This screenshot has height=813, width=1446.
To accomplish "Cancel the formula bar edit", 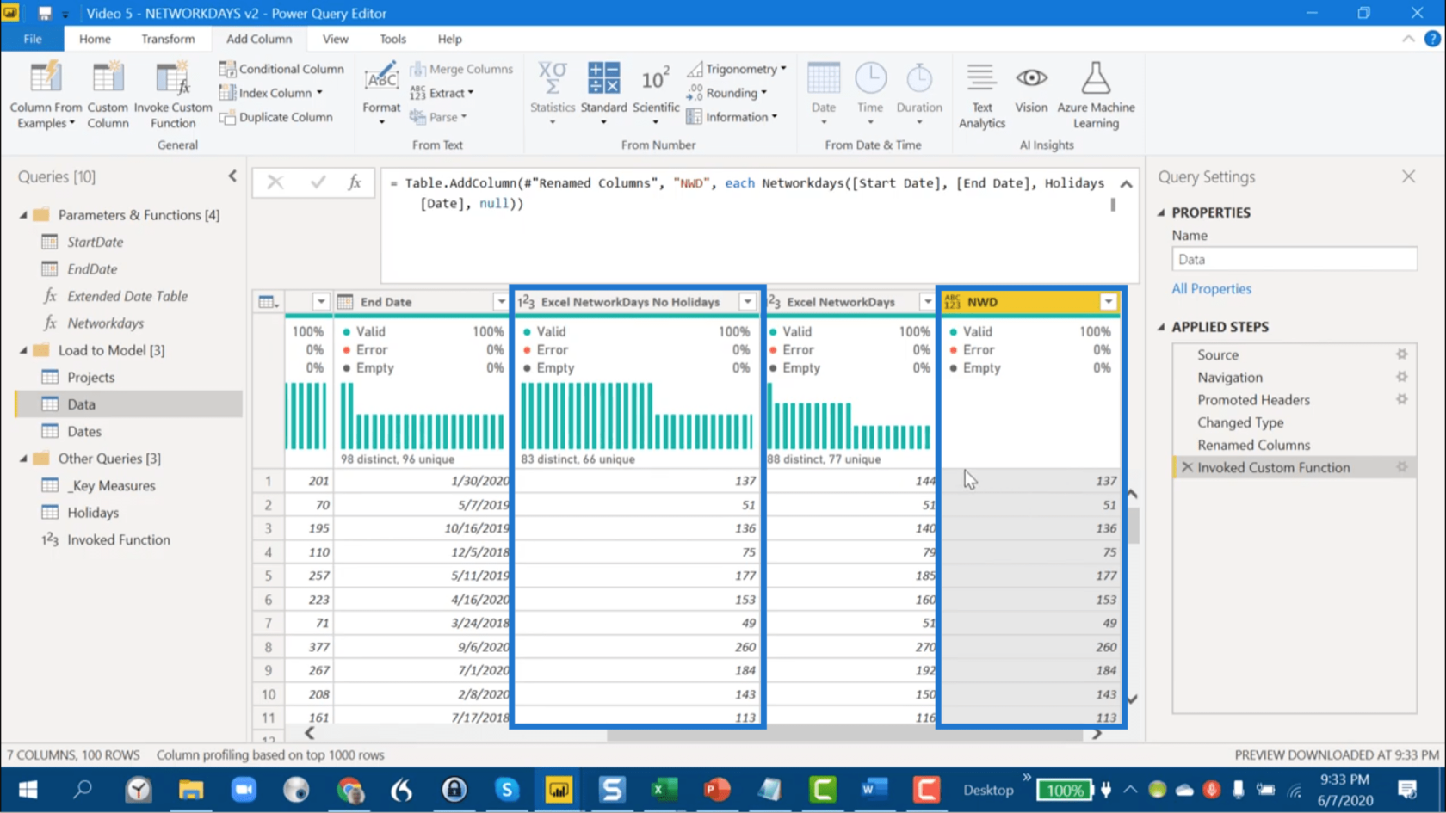I will (x=275, y=182).
